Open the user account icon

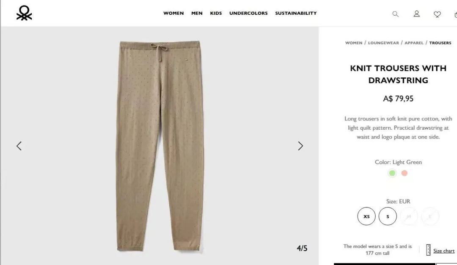416,14
